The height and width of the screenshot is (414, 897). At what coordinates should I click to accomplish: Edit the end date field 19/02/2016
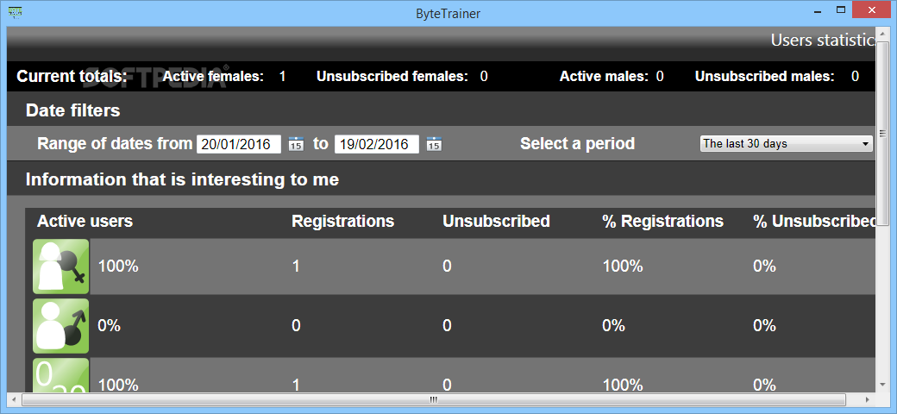coord(377,144)
